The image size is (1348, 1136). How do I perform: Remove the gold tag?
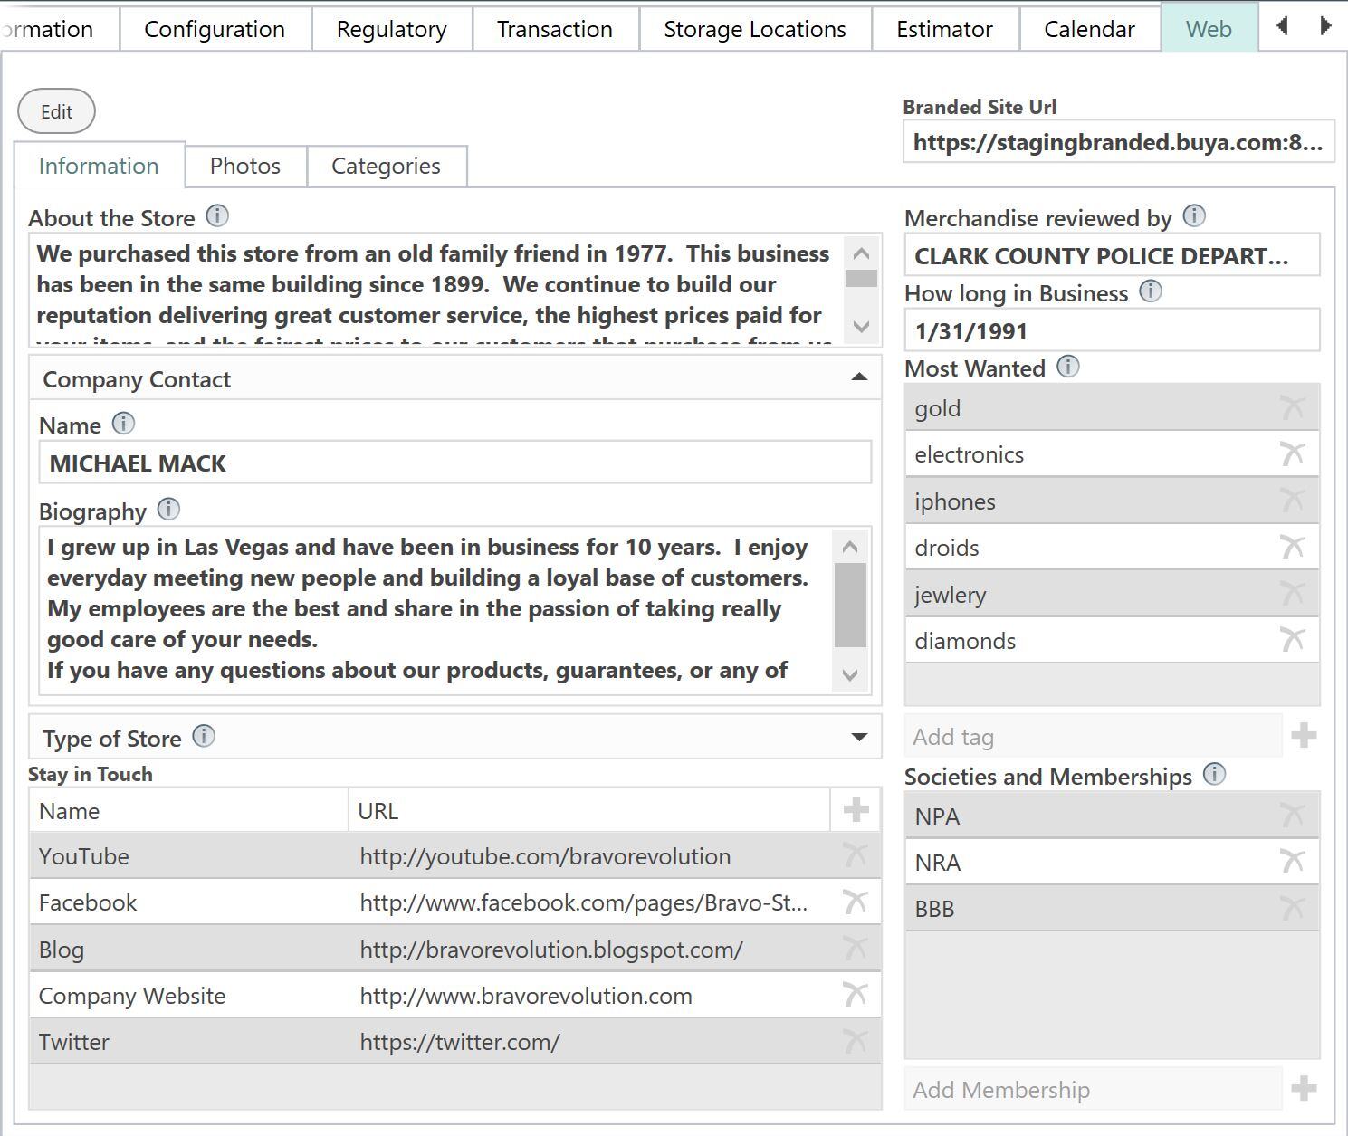tap(1293, 407)
